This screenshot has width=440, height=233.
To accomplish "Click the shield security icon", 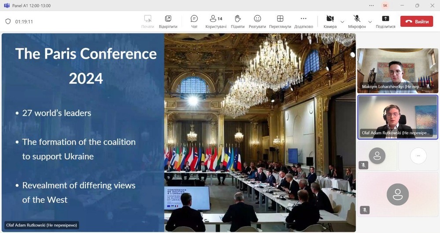I will point(8,22).
